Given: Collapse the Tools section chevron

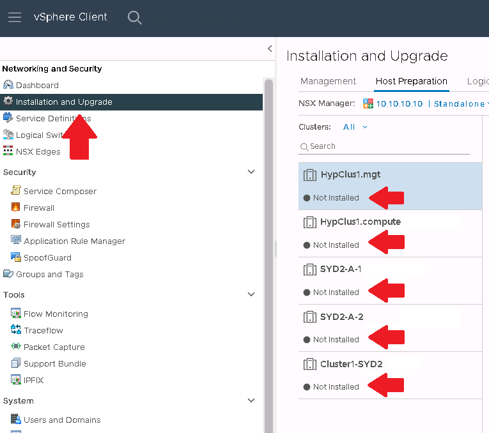Looking at the screenshot, I should (251, 294).
